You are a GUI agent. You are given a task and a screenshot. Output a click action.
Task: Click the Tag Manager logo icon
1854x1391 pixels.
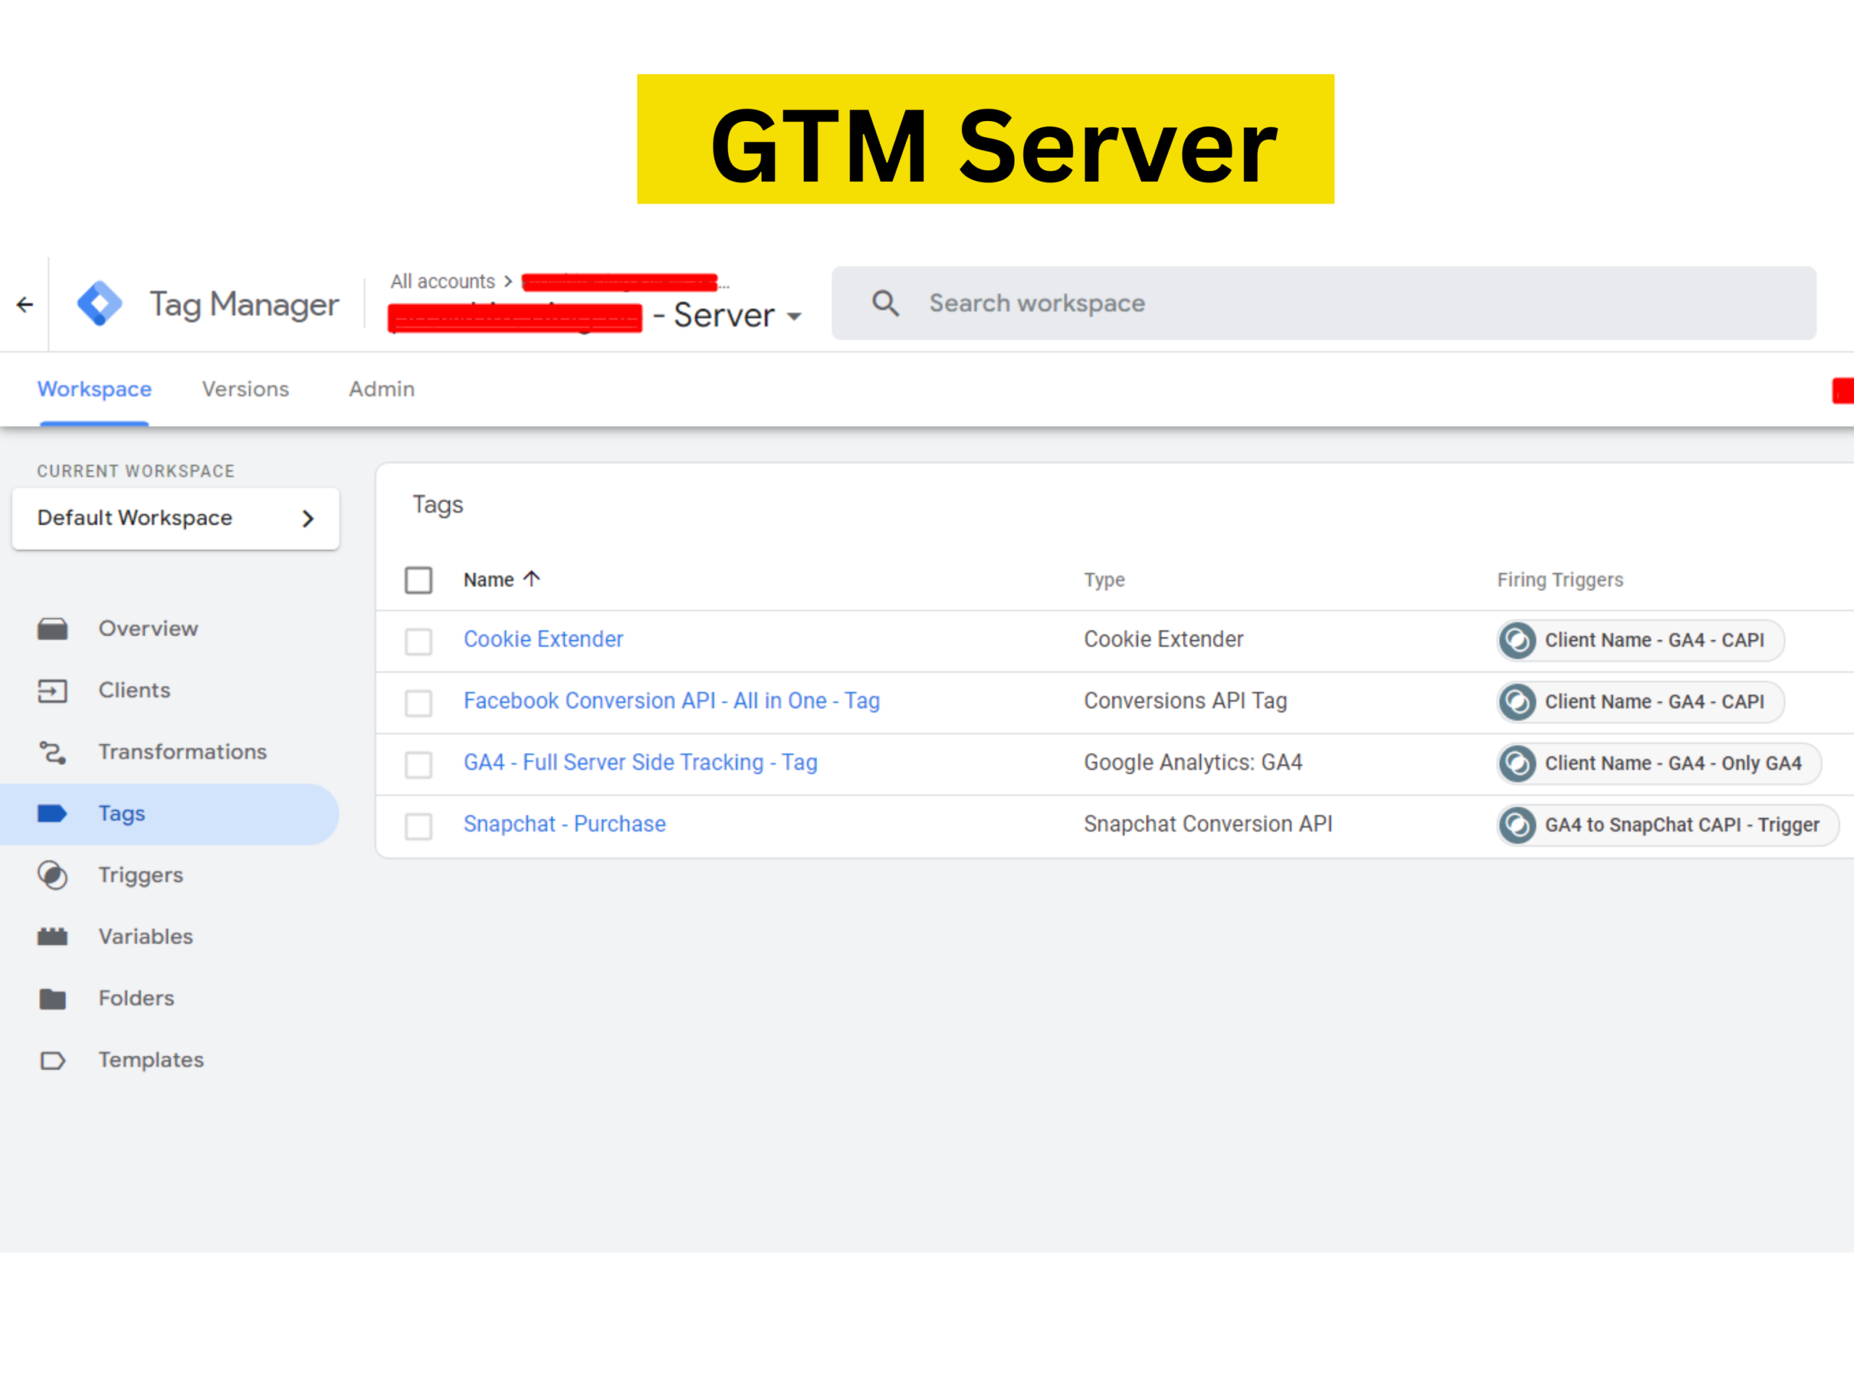pos(100,304)
